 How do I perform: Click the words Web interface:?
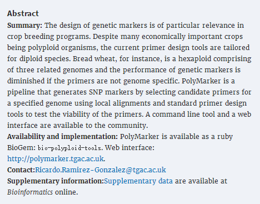point(129,148)
